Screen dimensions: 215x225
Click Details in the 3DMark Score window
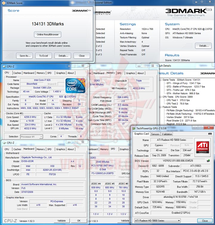(x=63, y=56)
